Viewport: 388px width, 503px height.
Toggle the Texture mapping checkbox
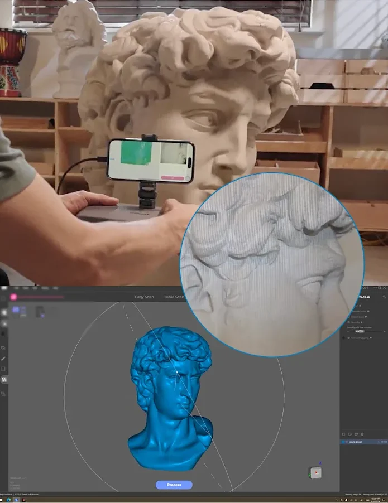[x=348, y=338]
